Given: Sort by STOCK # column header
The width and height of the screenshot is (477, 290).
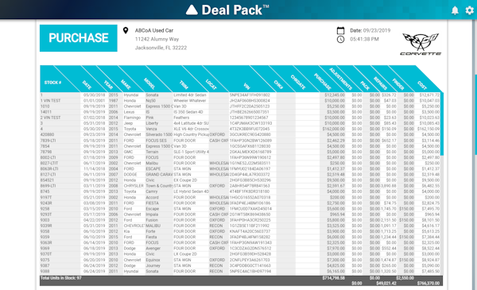Looking at the screenshot, I should [53, 83].
